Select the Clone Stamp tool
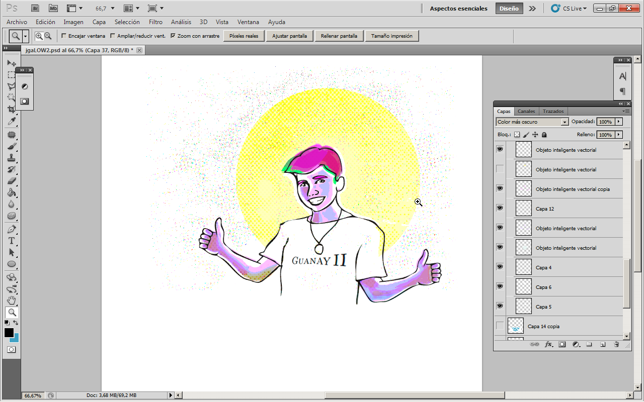The image size is (644, 402). point(11,158)
